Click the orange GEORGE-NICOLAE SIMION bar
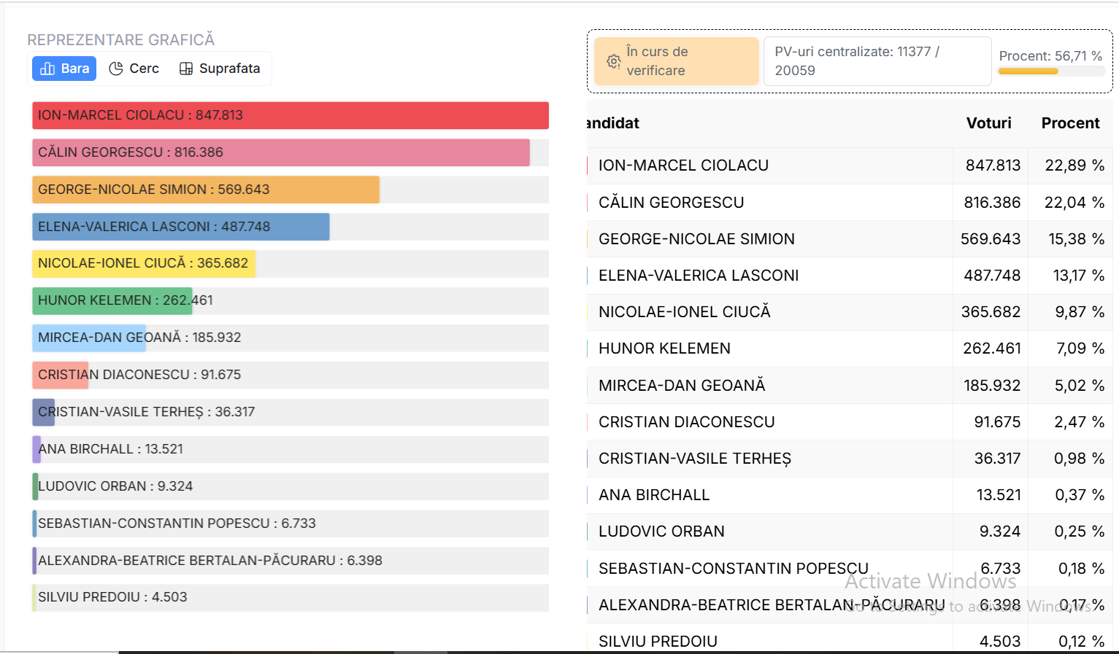 205,190
